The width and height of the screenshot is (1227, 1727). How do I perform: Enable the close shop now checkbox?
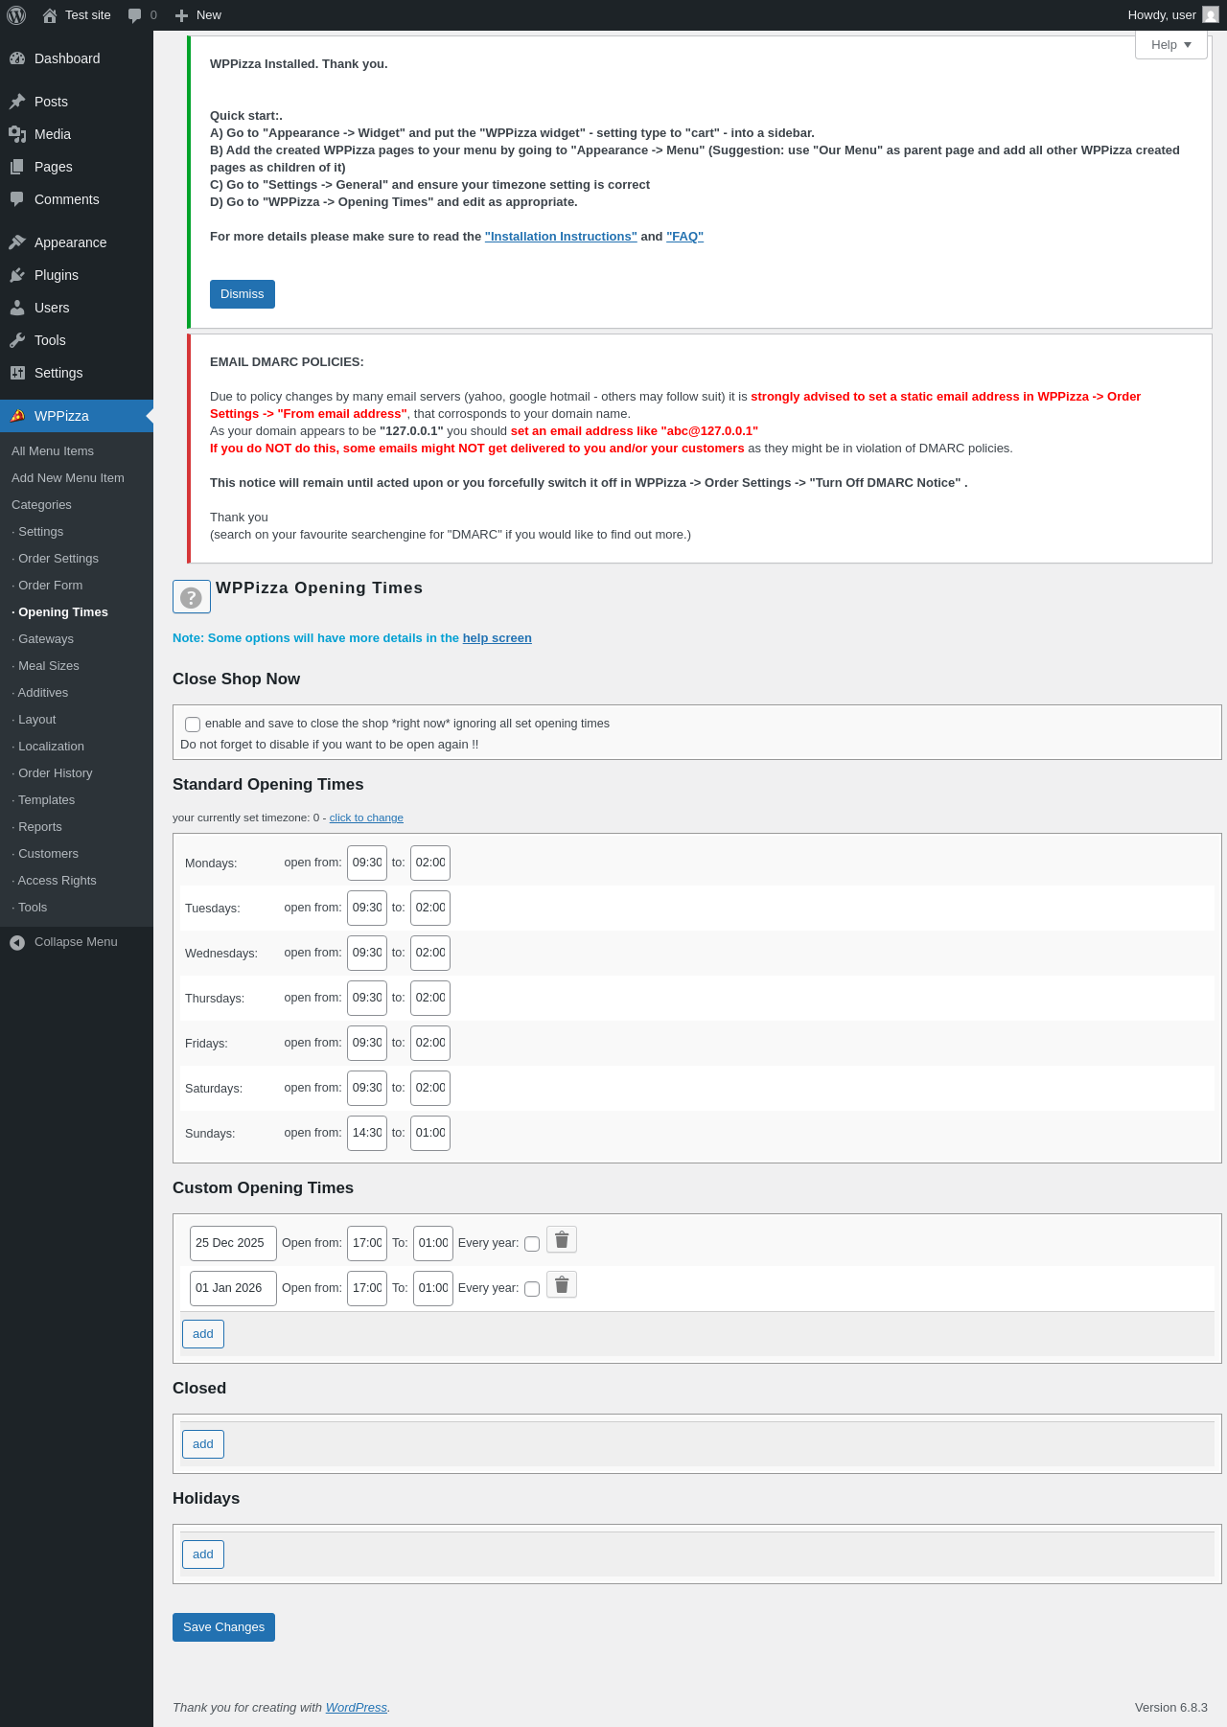[x=193, y=725]
